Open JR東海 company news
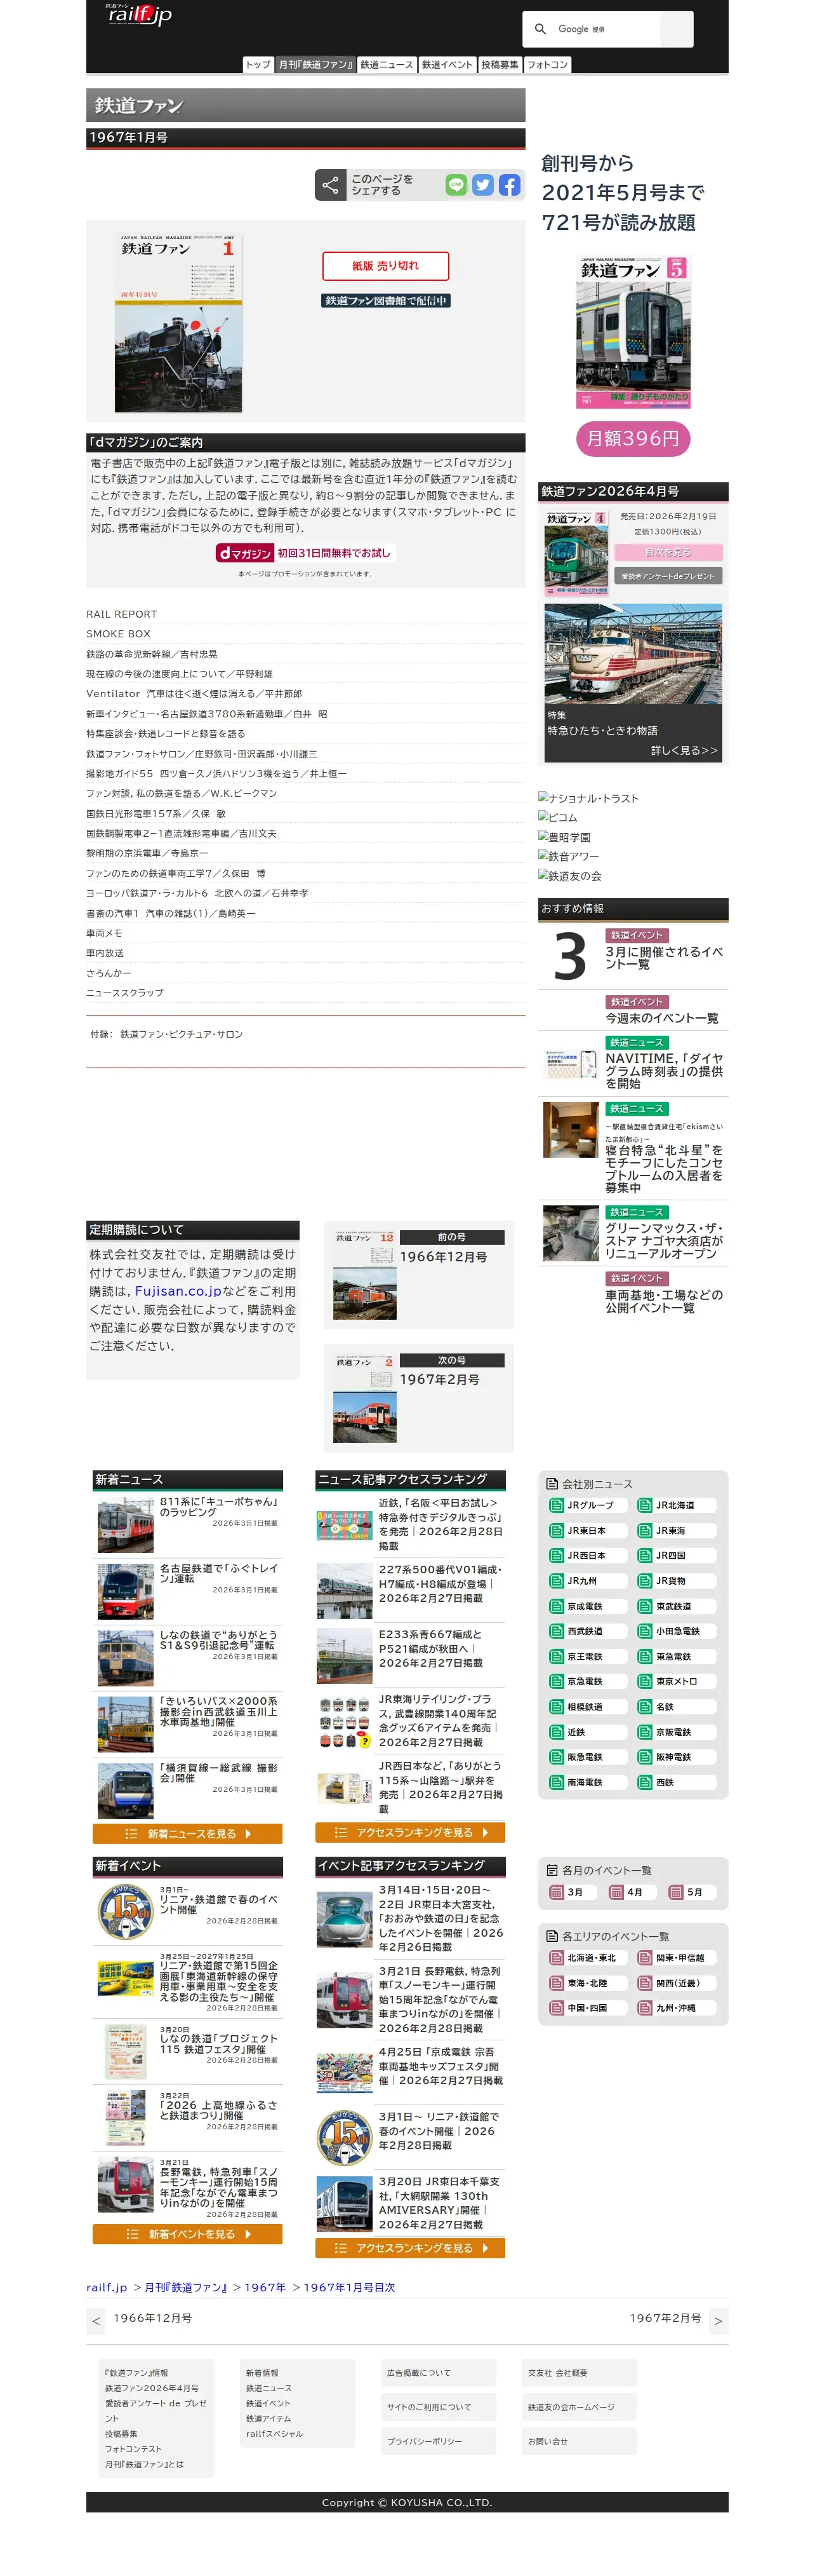815x2576 pixels. [x=676, y=1530]
